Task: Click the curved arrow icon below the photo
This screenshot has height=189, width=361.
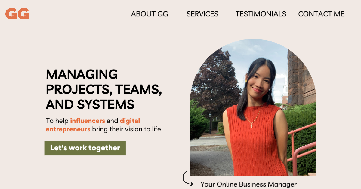Action: pos(188,179)
